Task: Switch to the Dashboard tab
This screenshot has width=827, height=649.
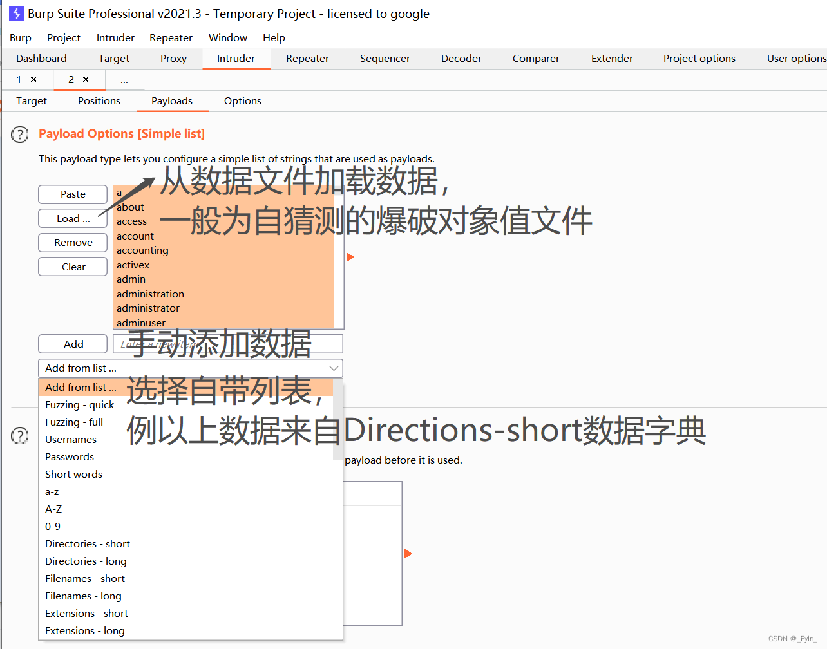Action: (41, 59)
